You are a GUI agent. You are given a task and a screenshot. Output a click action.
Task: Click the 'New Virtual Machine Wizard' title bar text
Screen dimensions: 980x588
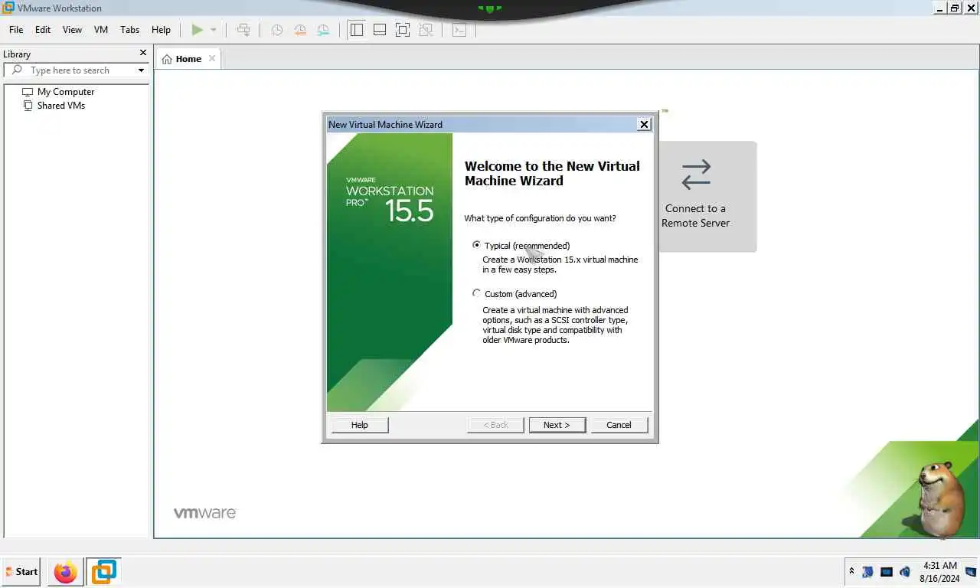pos(385,124)
